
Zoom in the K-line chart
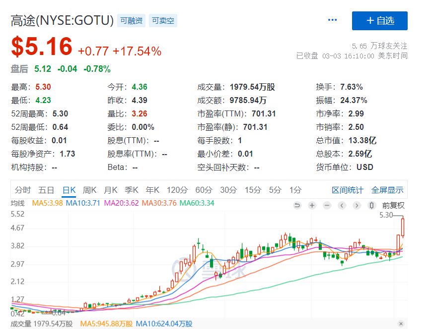[312, 205]
